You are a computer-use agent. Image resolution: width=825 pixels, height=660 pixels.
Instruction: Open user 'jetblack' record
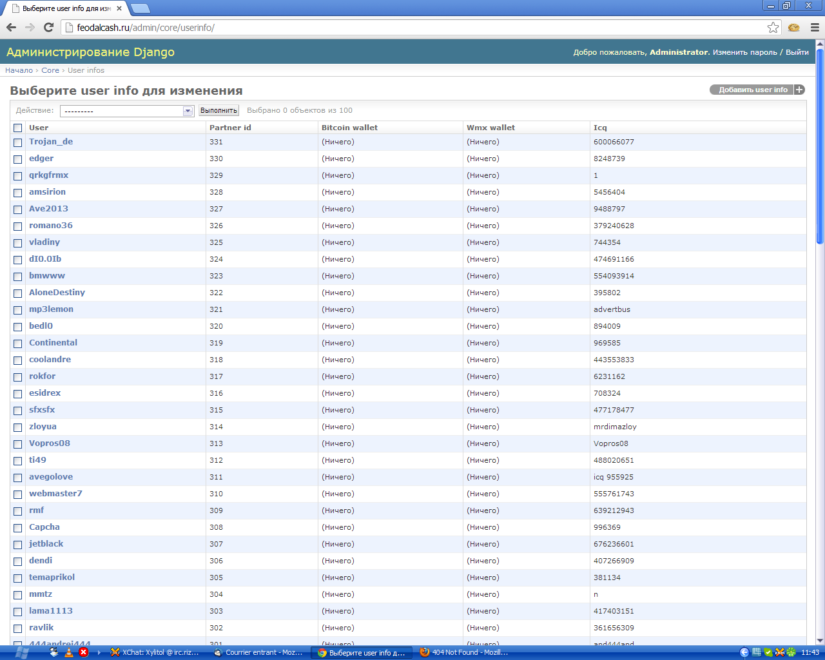point(46,544)
